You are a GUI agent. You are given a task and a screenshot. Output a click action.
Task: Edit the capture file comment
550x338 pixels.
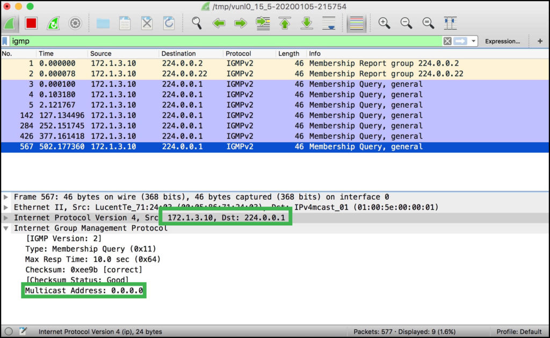[21, 331]
